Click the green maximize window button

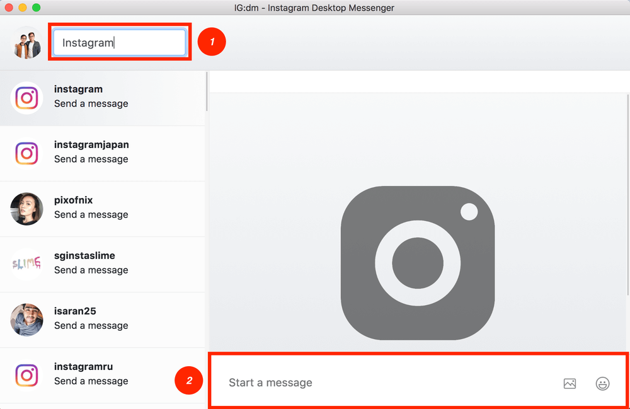tap(37, 8)
